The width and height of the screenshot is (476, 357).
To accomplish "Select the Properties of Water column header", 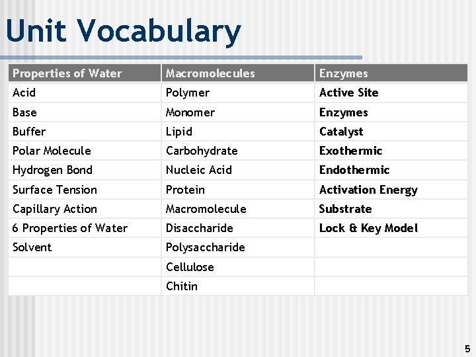I will pos(67,73).
